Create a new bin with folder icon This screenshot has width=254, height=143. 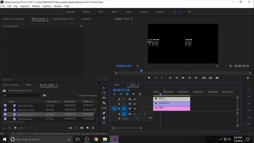(82, 128)
